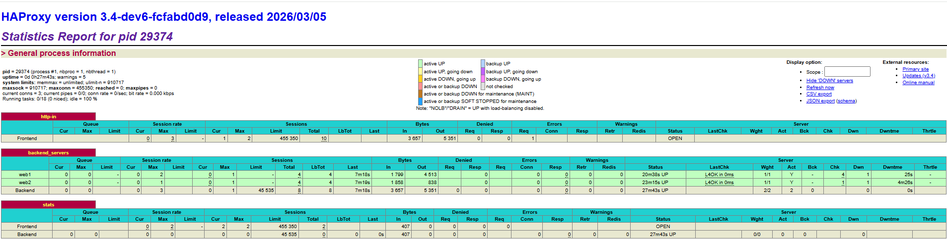The image size is (947, 239).
Task: Click backend_servers status '27m43s UP'
Action: coord(655,191)
